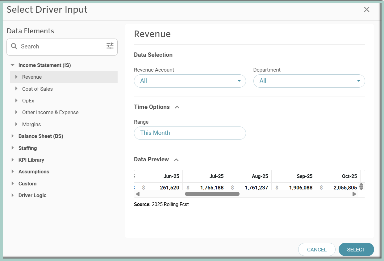Select the KPI Library item
Screen dimensions: 384x261
point(31,160)
